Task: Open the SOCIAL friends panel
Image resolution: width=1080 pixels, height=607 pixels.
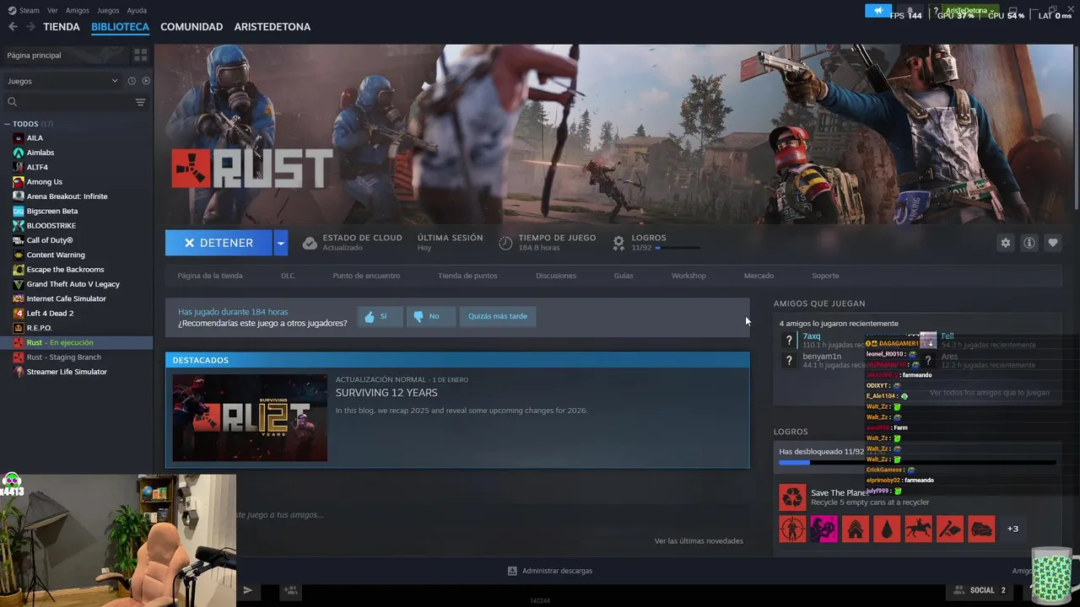Action: (x=980, y=590)
